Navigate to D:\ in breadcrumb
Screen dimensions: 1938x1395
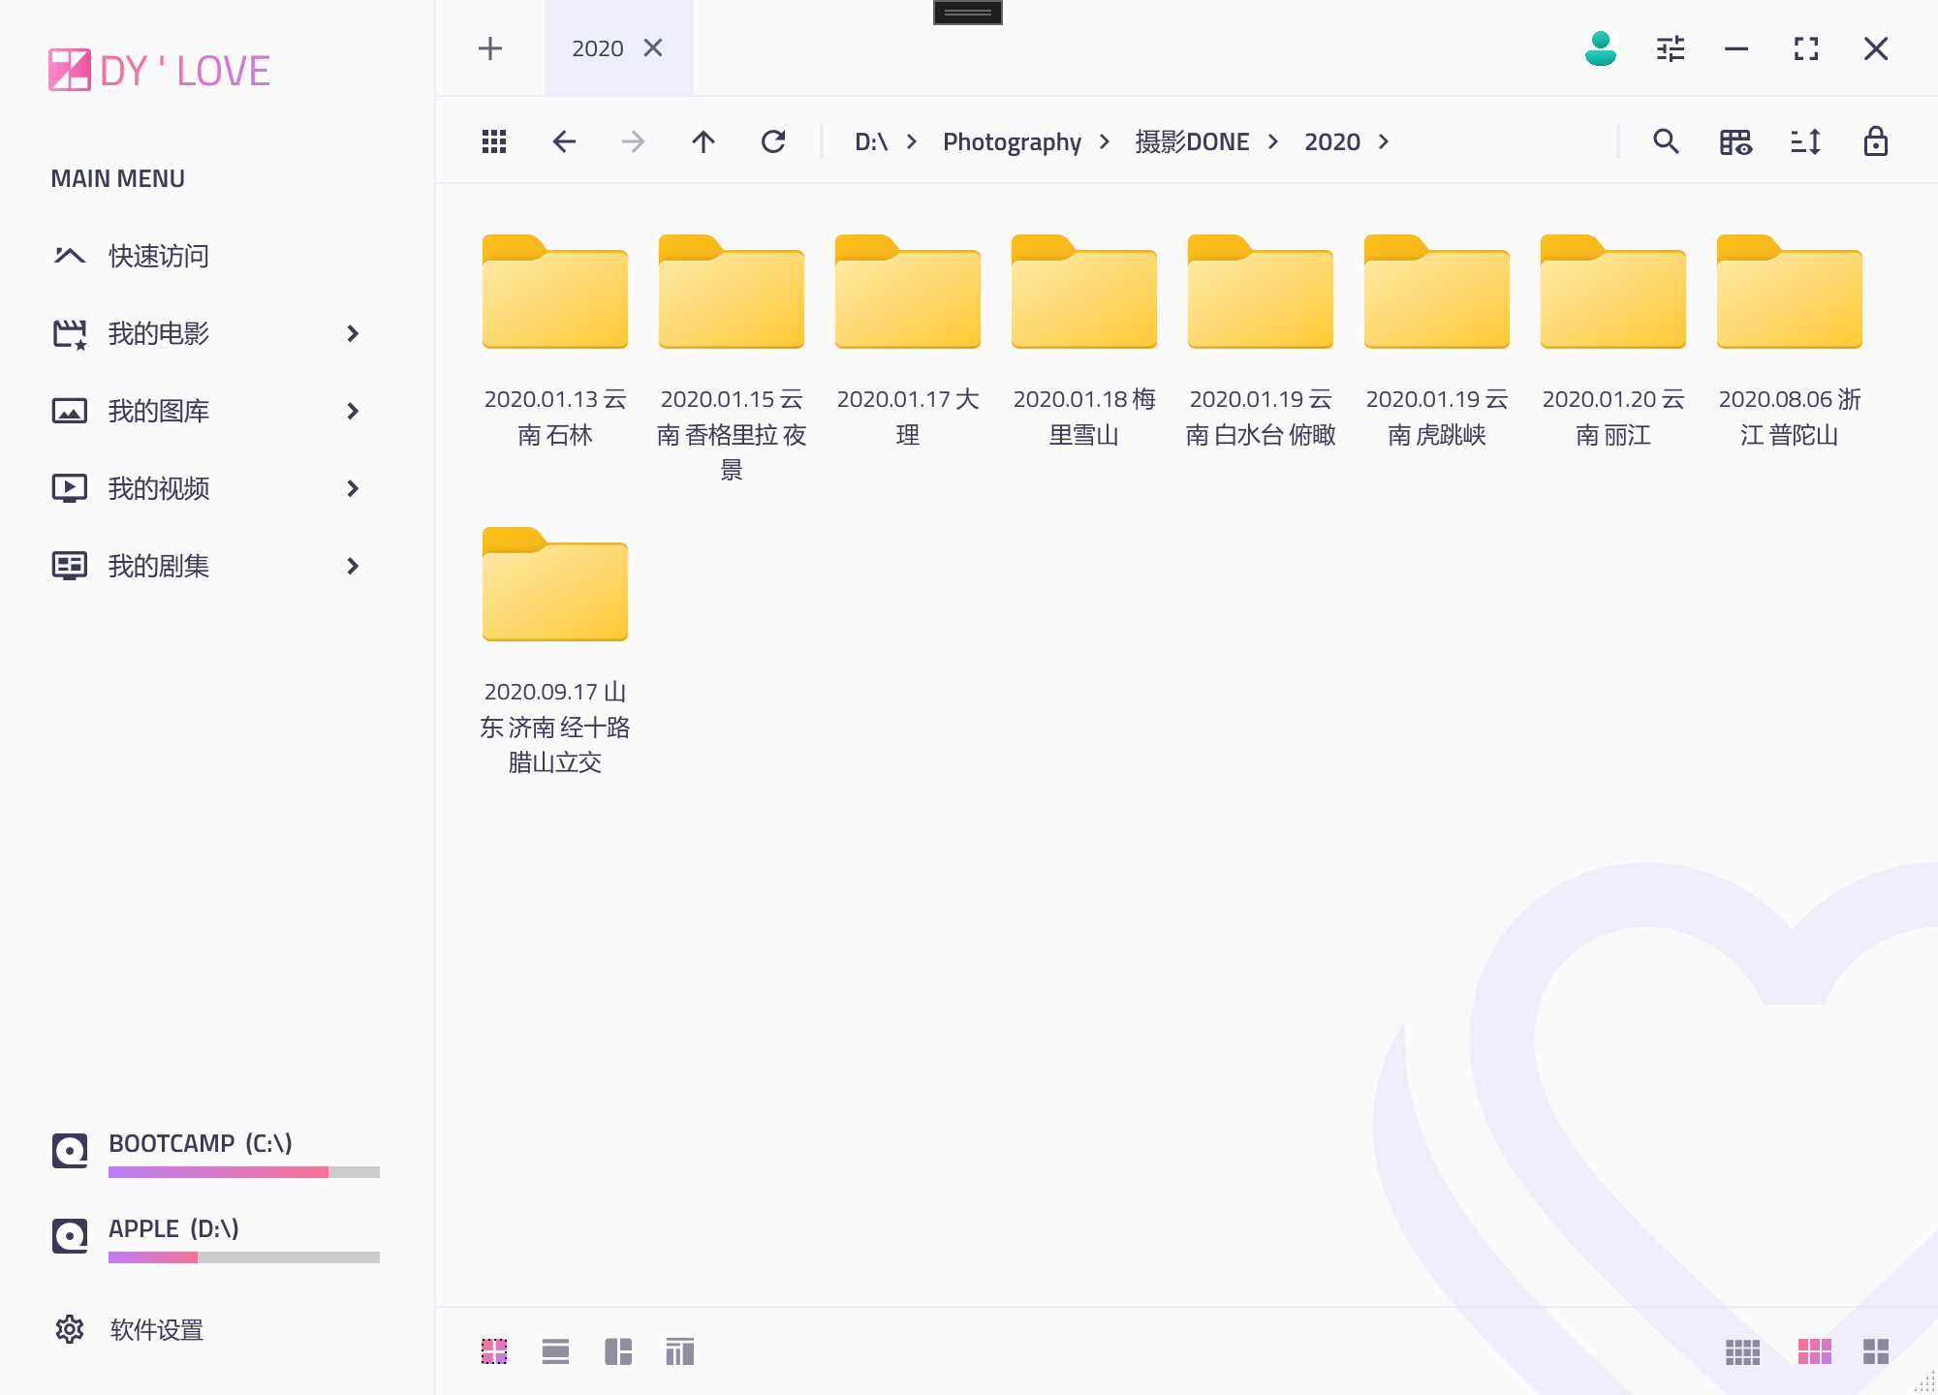[x=871, y=141]
